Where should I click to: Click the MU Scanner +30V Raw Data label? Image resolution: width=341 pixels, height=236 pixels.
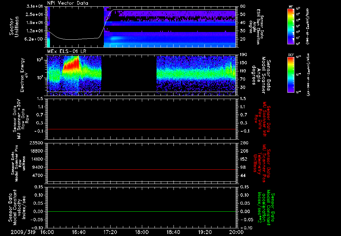point(21,119)
